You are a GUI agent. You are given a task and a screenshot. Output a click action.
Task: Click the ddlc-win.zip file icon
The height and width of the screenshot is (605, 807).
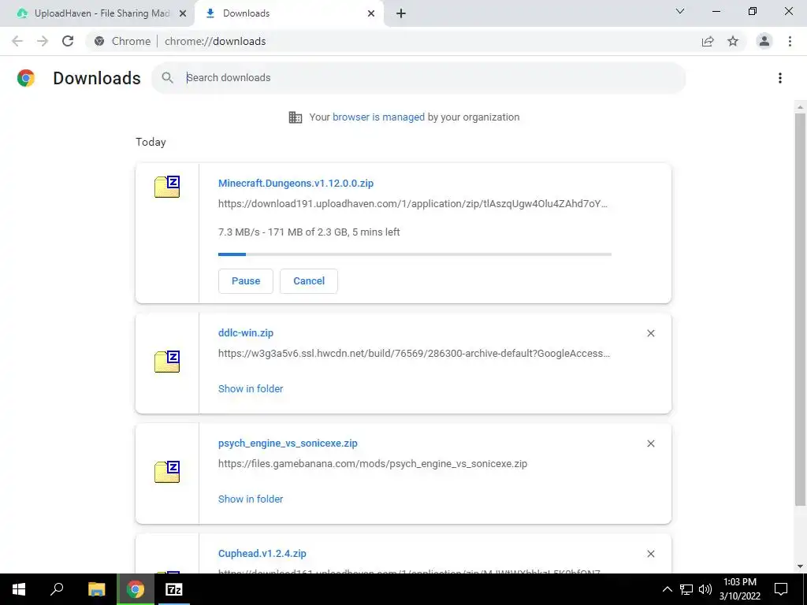[x=167, y=361]
